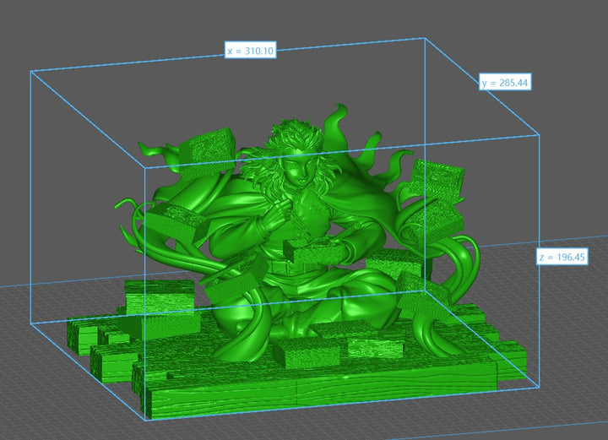Click the bounding box's top-right back corner
Viewport: 608px width, 440px height.
pyautogui.click(x=422, y=39)
